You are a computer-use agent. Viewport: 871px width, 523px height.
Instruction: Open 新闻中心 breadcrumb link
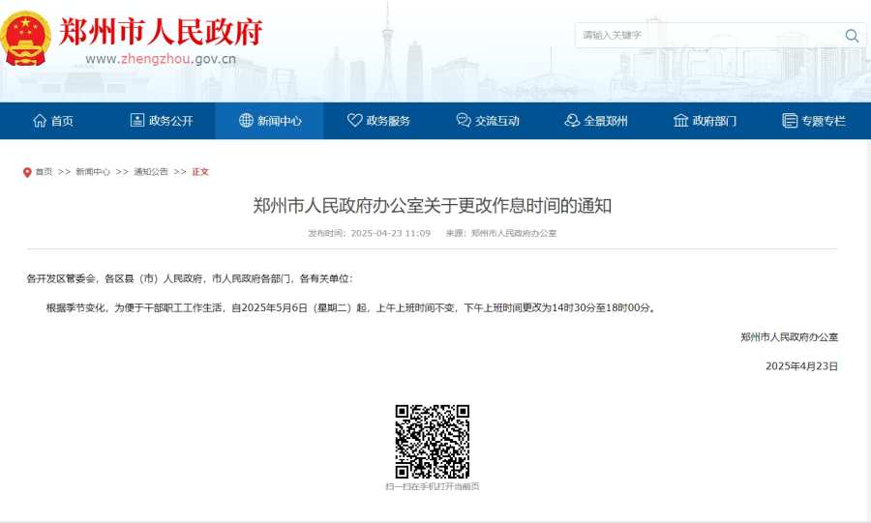[x=93, y=172]
